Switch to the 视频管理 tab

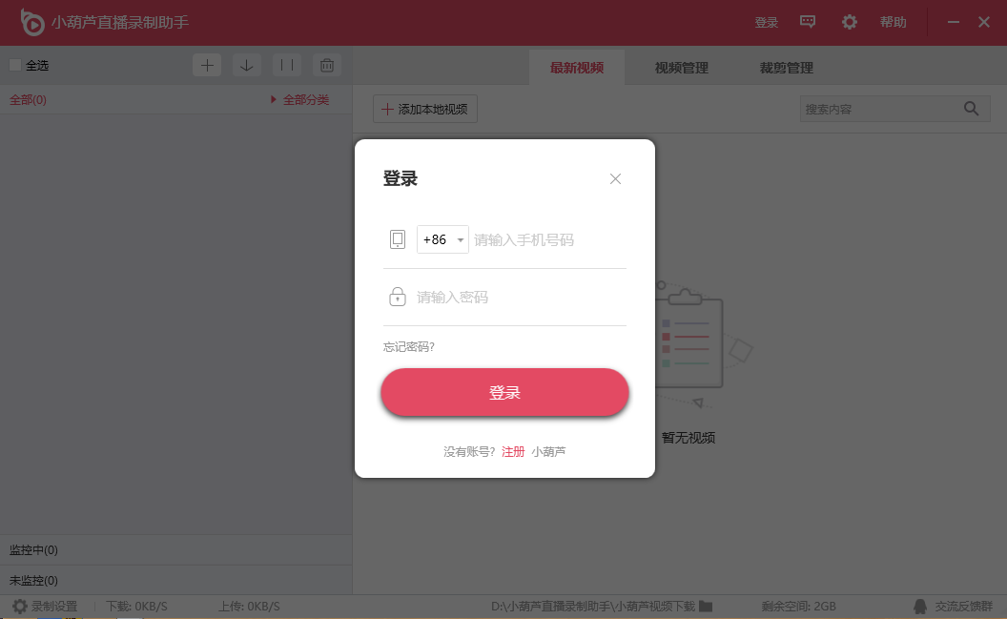click(x=682, y=68)
